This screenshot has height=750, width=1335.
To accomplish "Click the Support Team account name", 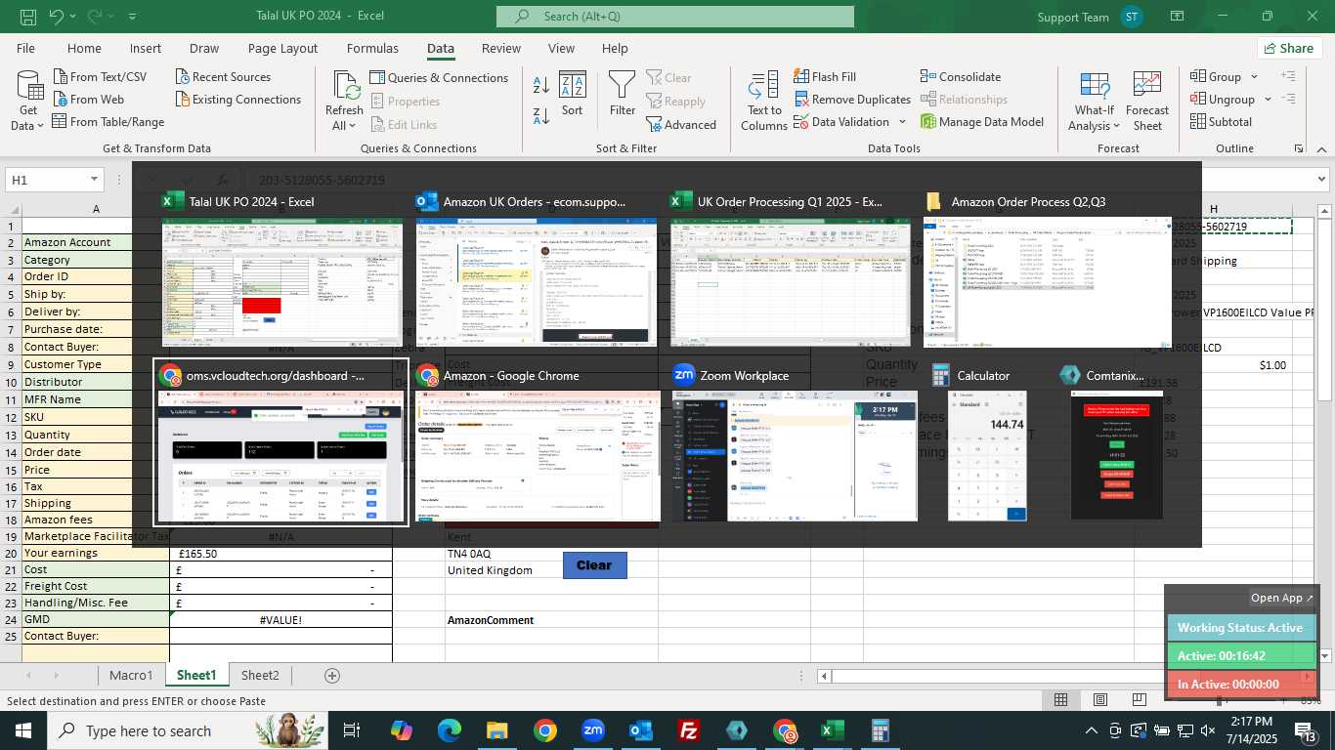I will [x=1073, y=17].
